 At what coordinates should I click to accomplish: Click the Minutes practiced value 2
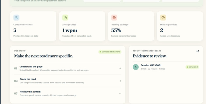[162, 30]
